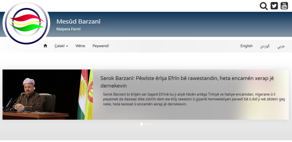Switch language to English
292x142 pixels.
tap(246, 46)
